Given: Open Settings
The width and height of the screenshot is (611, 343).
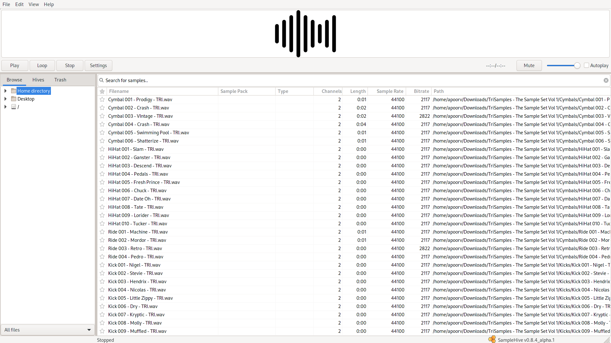Looking at the screenshot, I should click(x=98, y=65).
